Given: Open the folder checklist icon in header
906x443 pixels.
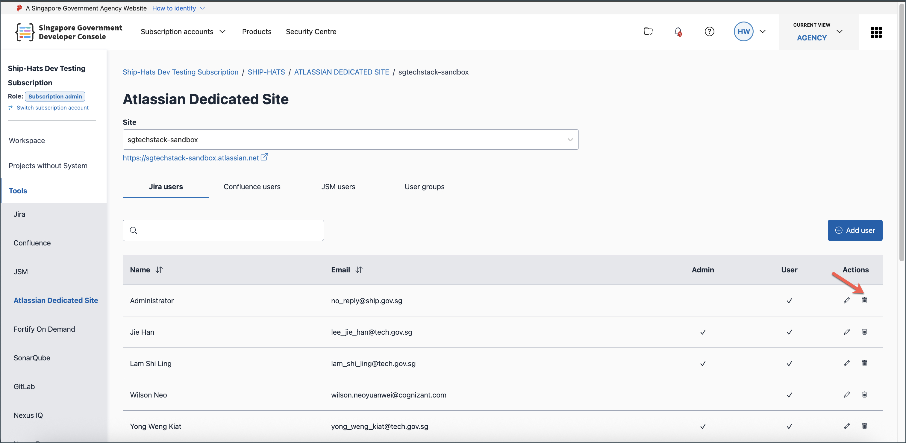Looking at the screenshot, I should tap(648, 32).
